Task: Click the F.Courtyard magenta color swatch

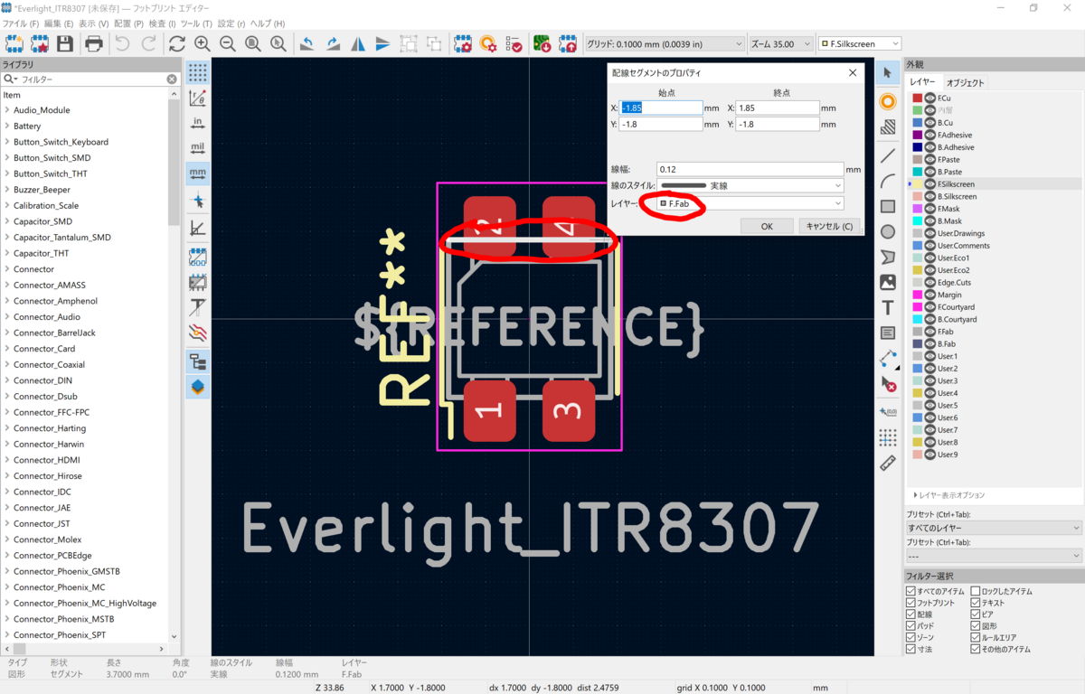Action: [917, 307]
